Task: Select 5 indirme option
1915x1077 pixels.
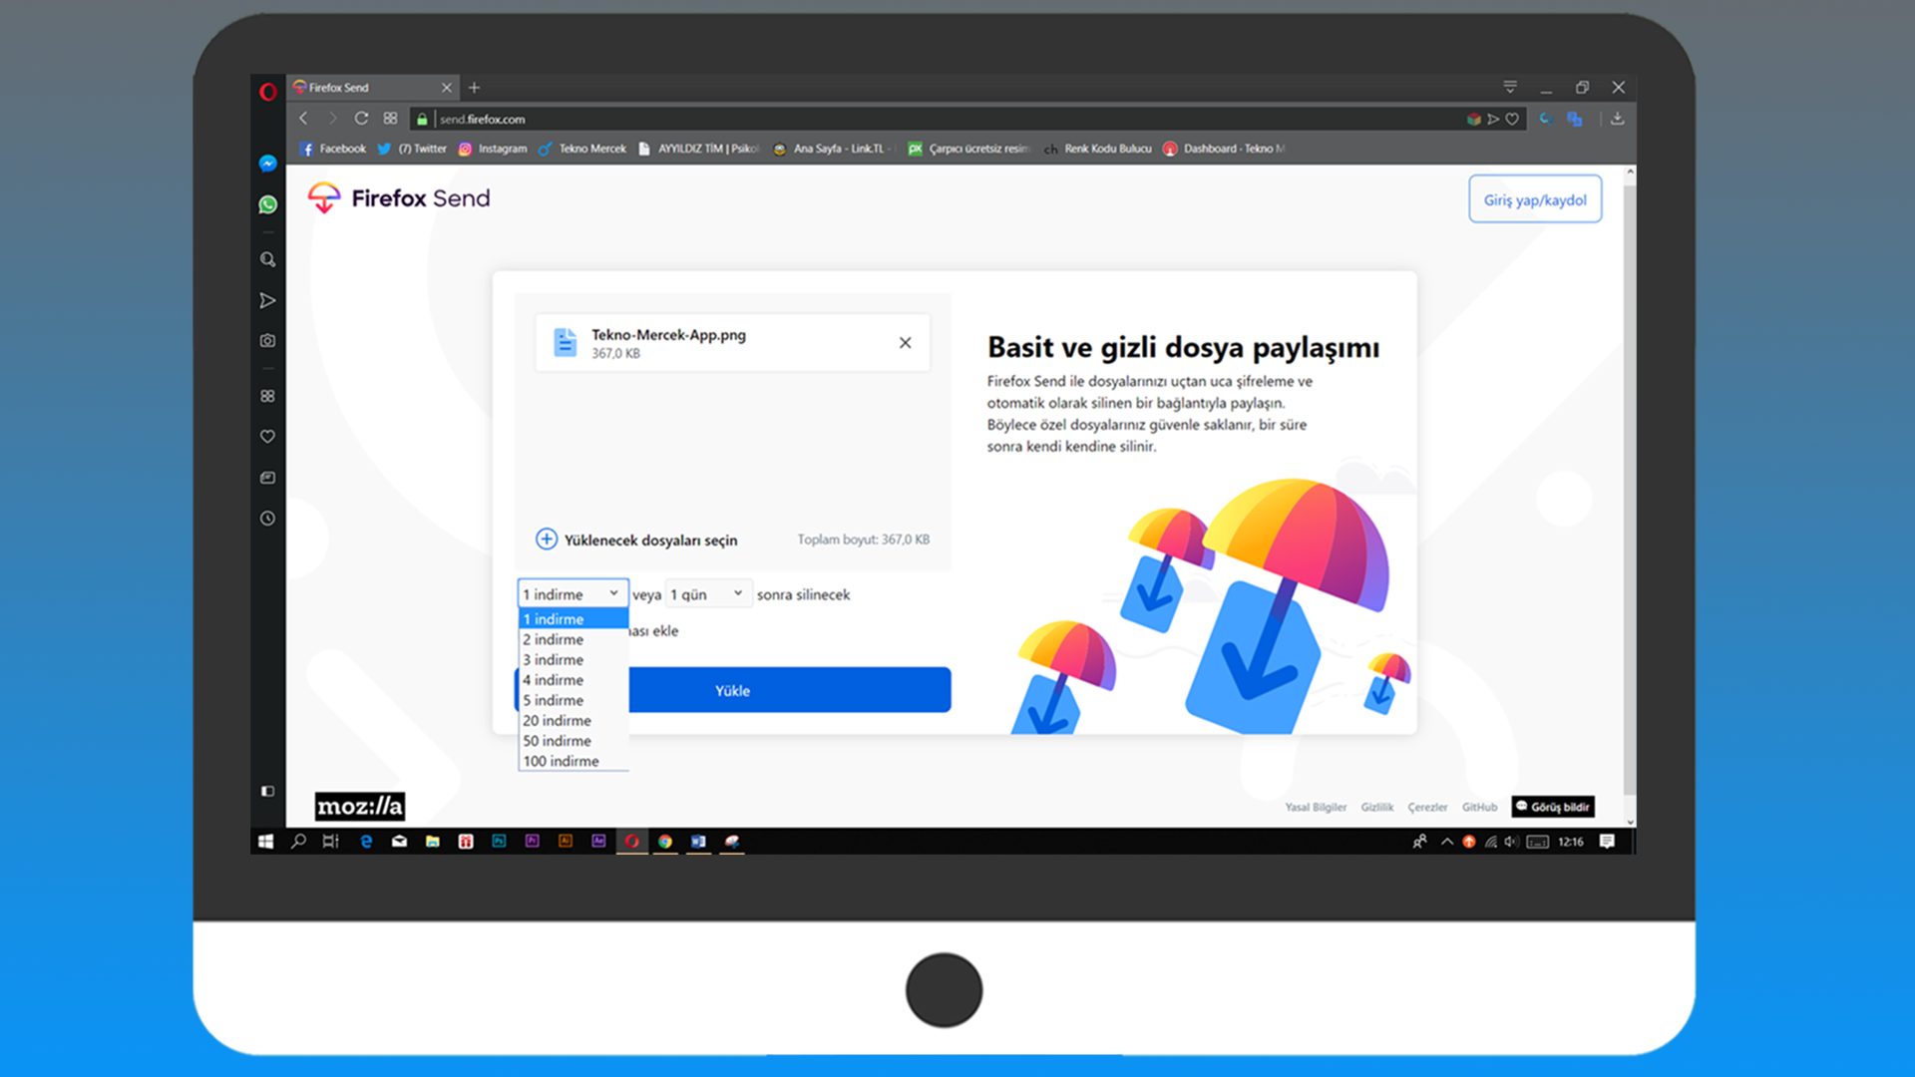Action: (x=574, y=700)
